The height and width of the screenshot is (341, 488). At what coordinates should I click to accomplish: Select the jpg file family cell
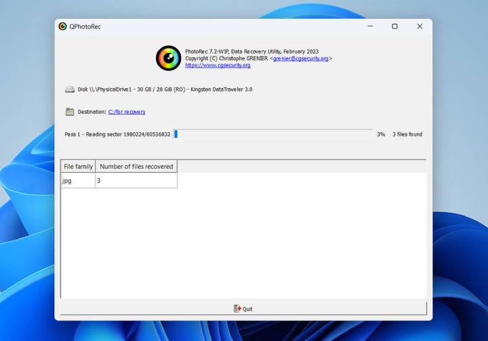click(x=78, y=180)
